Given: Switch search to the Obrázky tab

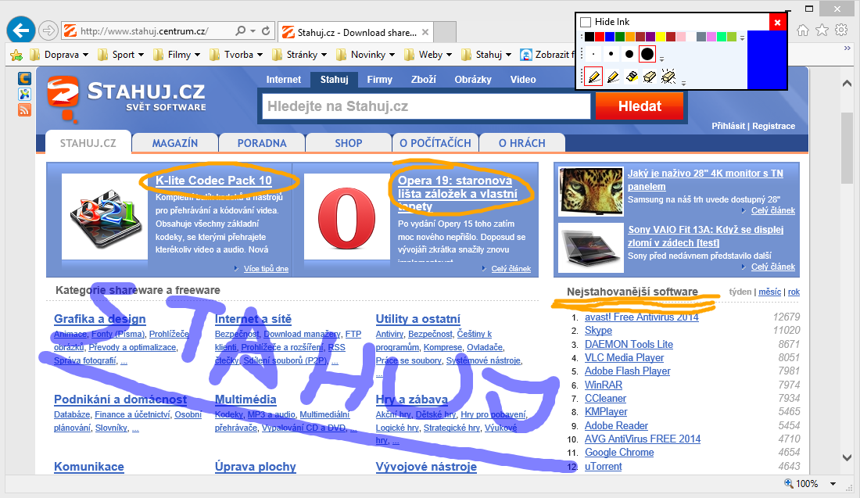Looking at the screenshot, I should pos(473,80).
